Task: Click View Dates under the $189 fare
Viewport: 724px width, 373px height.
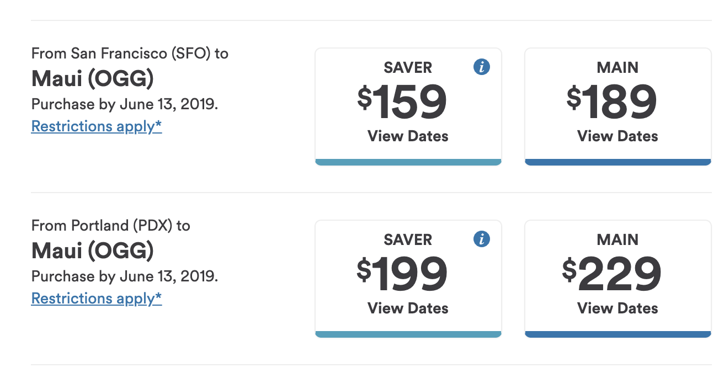Action: (617, 136)
